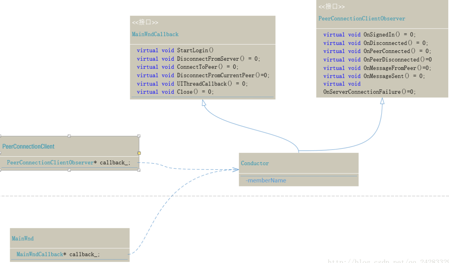Select MainWndCallback* callback_ in MainWnd
The image size is (449, 263).
pyautogui.click(x=58, y=254)
